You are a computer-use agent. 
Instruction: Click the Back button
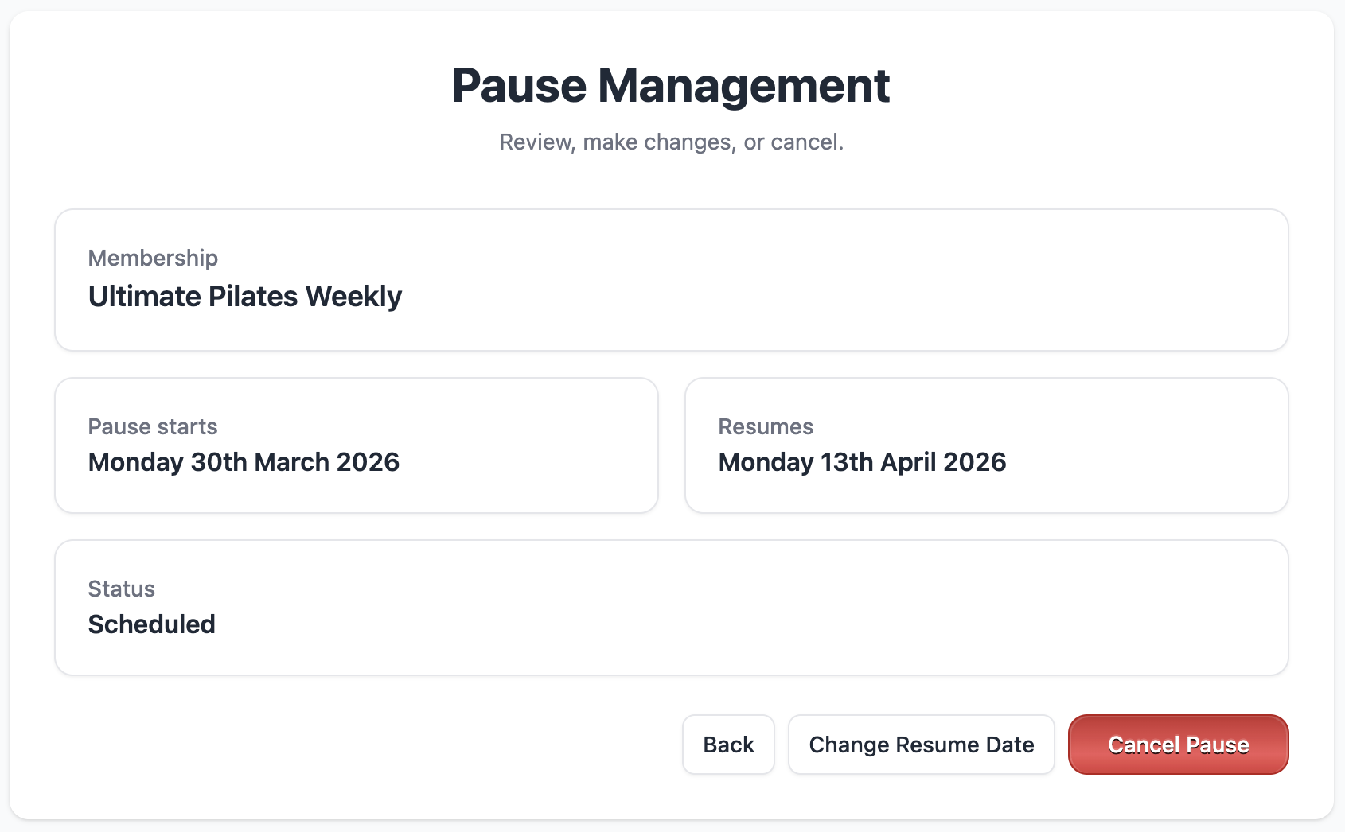728,745
